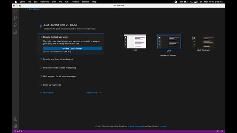Screen dimensions: 237x133
Task: Open macOS Spotlight search
Action: coord(191,2)
